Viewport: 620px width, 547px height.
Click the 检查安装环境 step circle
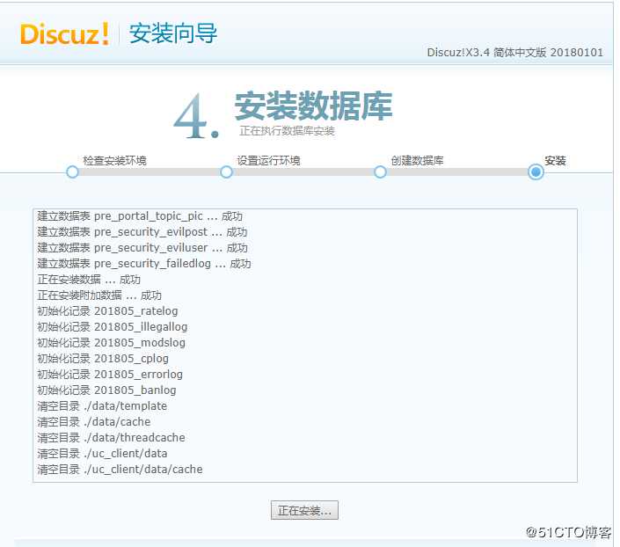click(x=72, y=172)
